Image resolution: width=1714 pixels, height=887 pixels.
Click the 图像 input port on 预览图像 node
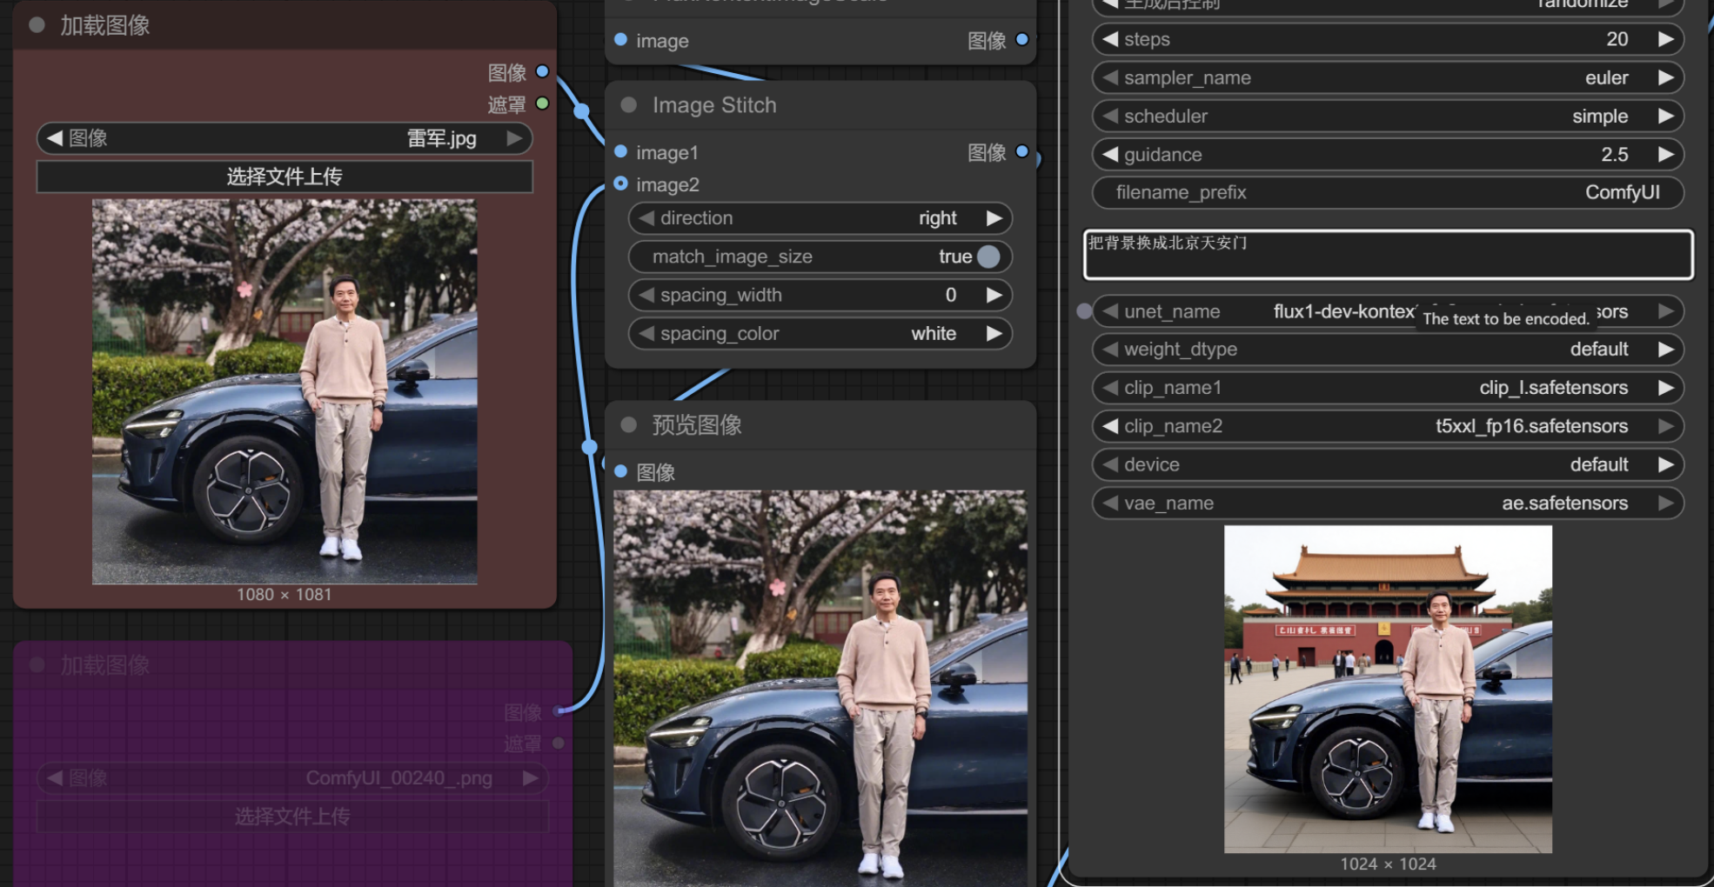pyautogui.click(x=620, y=471)
